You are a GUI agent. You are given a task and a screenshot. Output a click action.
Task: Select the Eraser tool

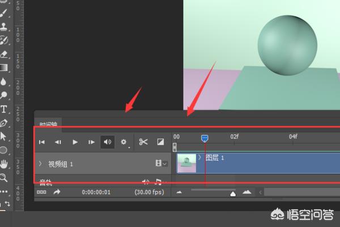point(4,54)
